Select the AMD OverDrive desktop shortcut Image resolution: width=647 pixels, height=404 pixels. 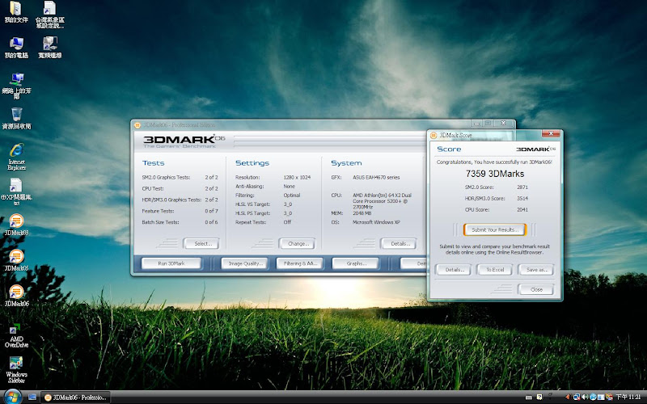tap(16, 335)
